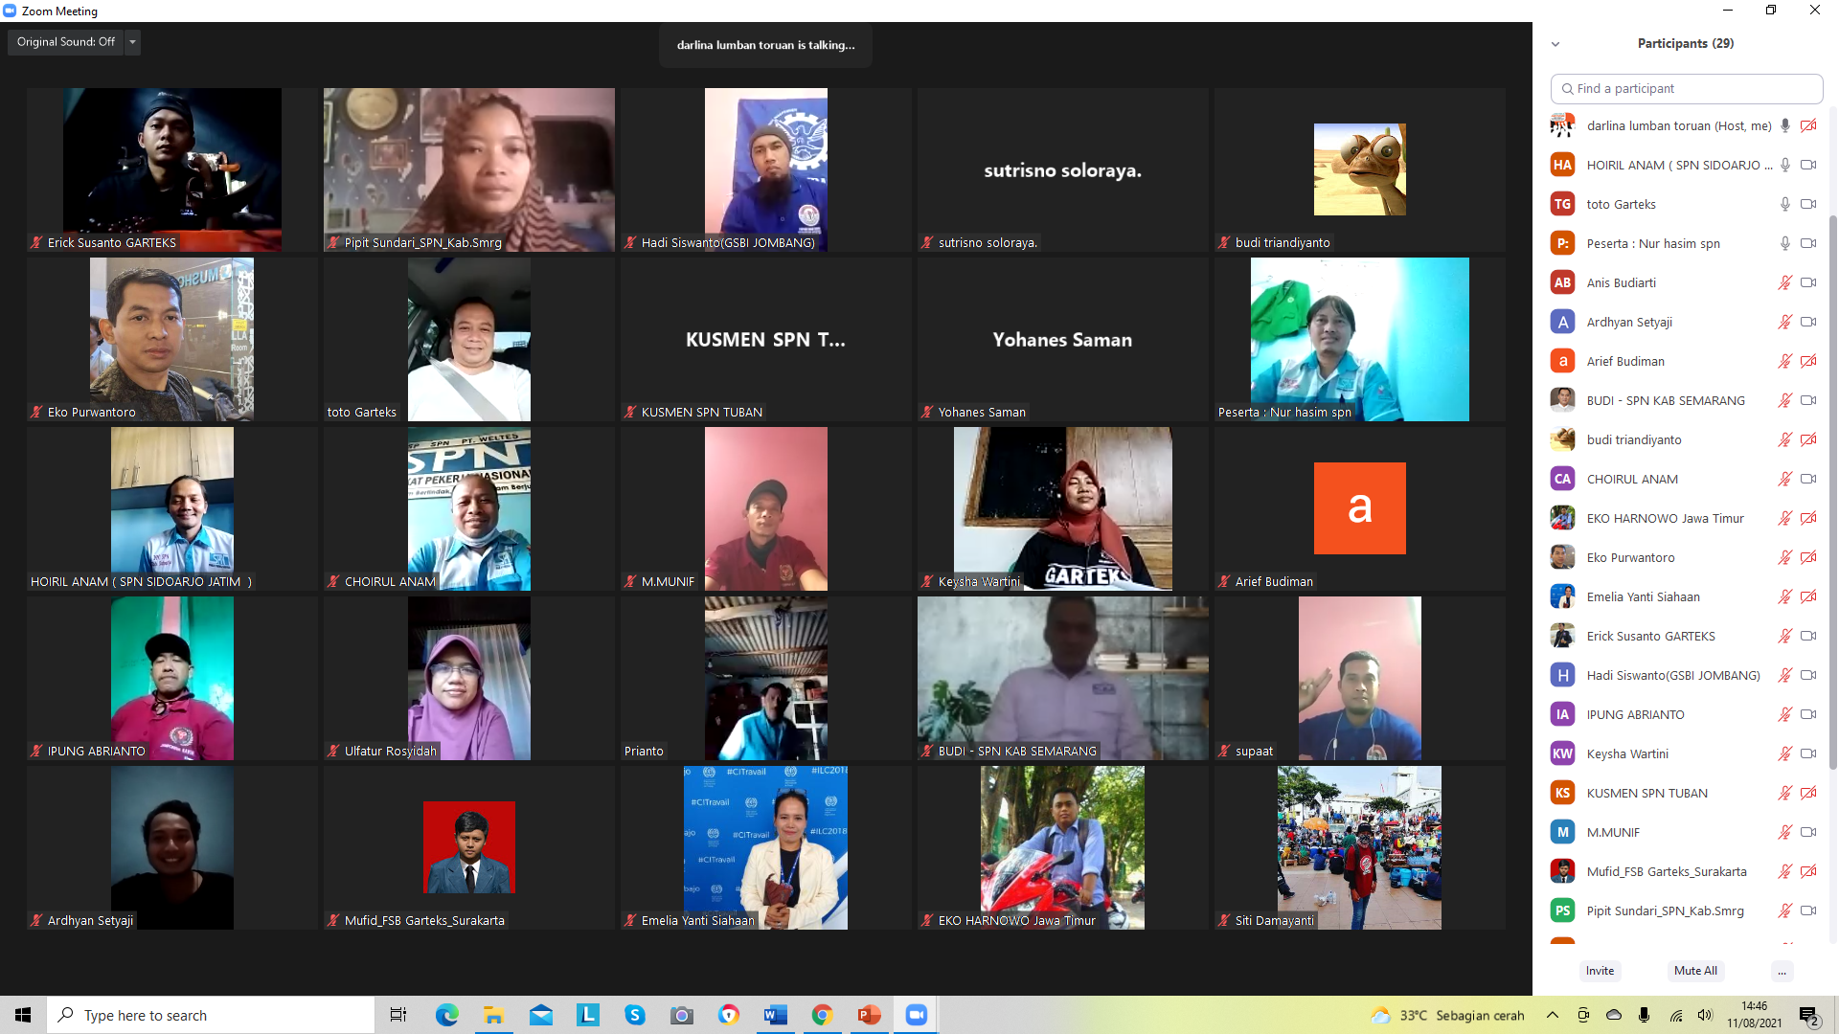The image size is (1839, 1034).
Task: Click microphone icon next to HOIRIL ANAM
Action: [x=1784, y=165]
